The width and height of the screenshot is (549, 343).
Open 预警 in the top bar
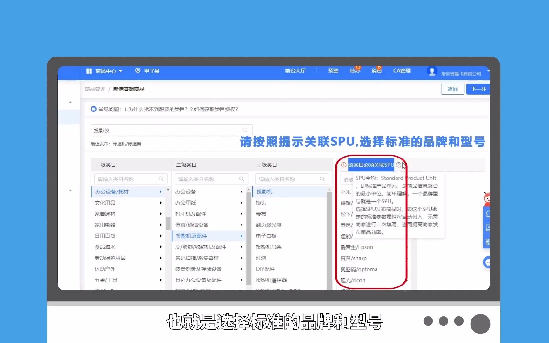(333, 71)
